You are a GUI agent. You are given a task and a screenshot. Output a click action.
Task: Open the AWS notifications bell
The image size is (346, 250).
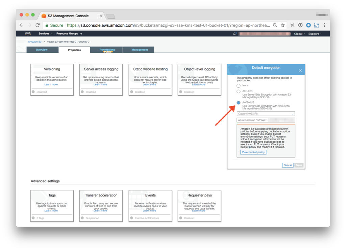click(x=234, y=34)
